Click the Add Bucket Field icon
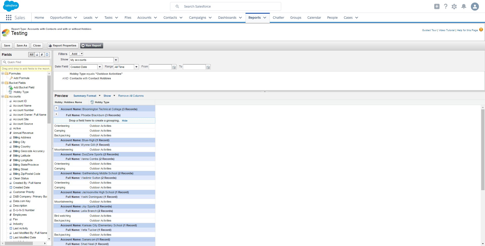The image size is (485, 246). click(x=11, y=88)
